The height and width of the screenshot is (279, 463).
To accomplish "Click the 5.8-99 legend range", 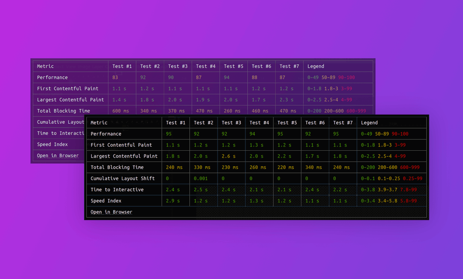I will pos(408,201).
